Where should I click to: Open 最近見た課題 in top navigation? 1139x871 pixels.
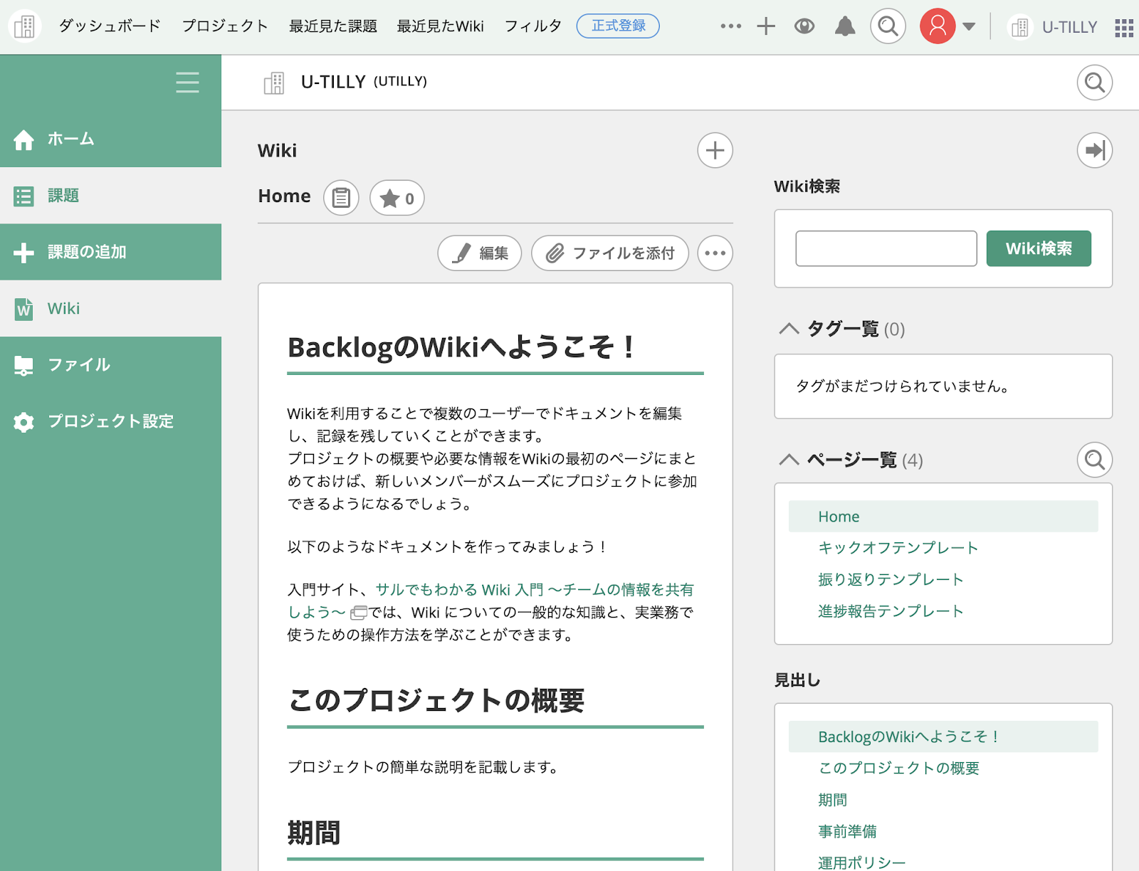pos(333,26)
